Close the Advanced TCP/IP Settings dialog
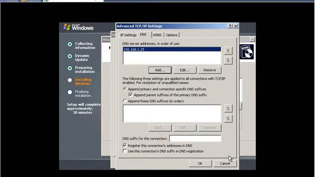 point(235,26)
